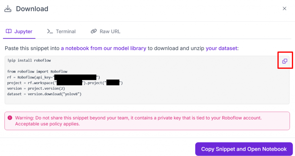Click the redacted api_key value
Screen dimensions: 295x156
tap(75, 77)
